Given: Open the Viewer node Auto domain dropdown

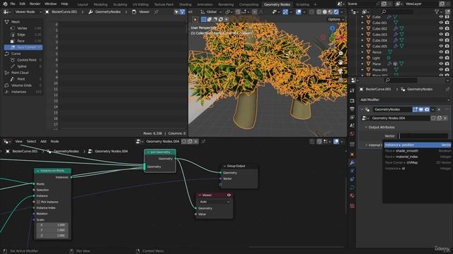Looking at the screenshot, I should (214, 202).
